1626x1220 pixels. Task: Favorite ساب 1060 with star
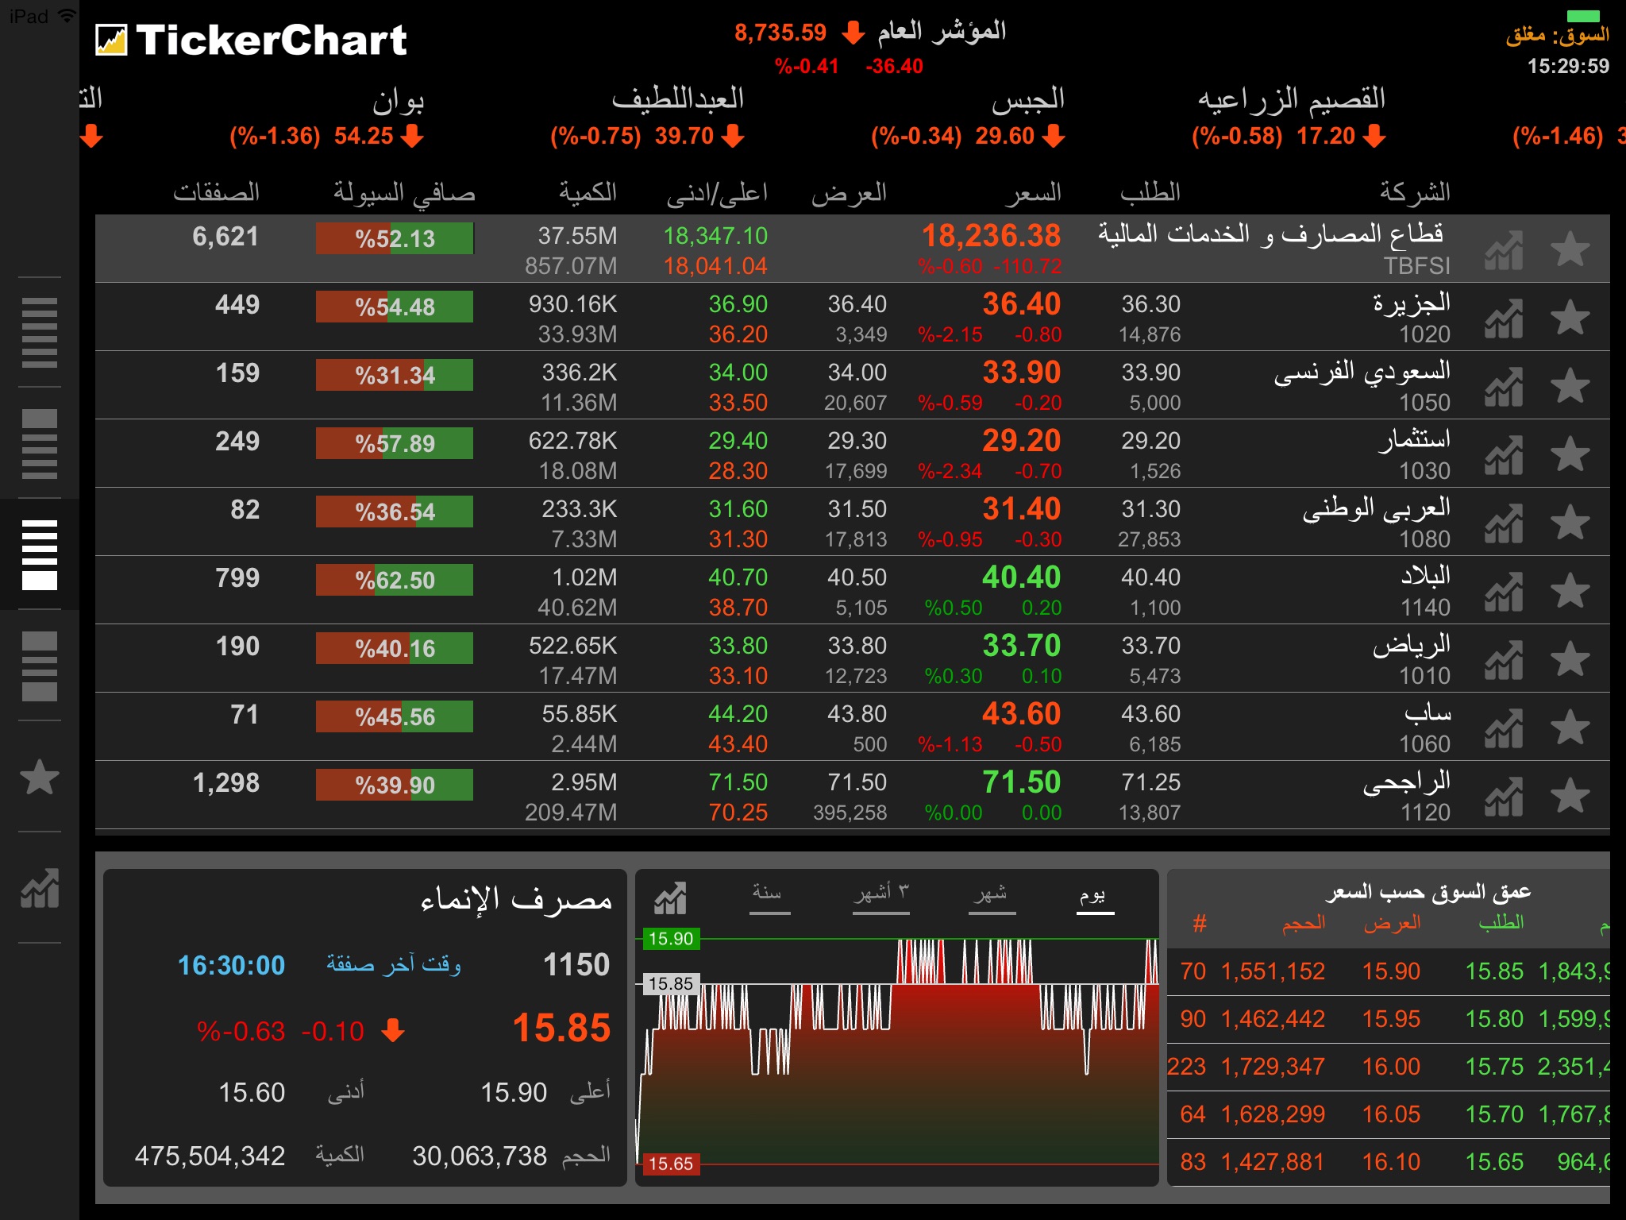coord(1570,728)
